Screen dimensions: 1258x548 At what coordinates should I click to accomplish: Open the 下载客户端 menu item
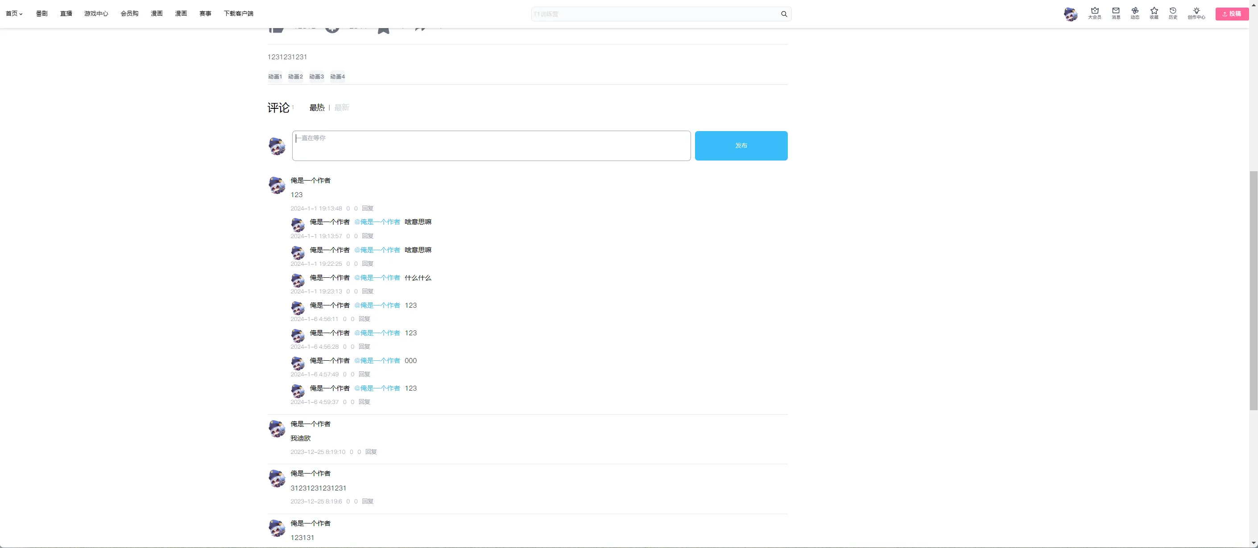click(238, 14)
